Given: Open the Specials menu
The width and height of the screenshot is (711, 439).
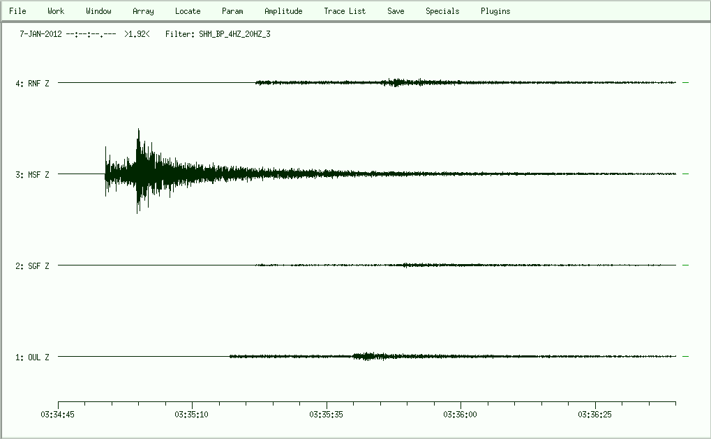Looking at the screenshot, I should pyautogui.click(x=442, y=11).
